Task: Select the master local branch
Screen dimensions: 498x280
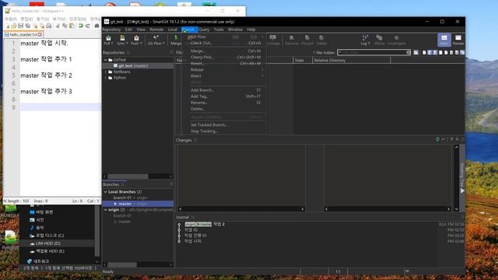Action: pyautogui.click(x=138, y=204)
